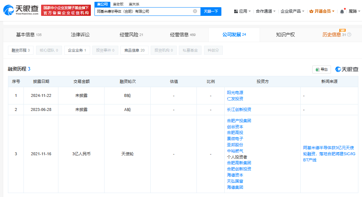Select the 投资机构 0 sub-tab
The width and height of the screenshot is (362, 197).
163,50
